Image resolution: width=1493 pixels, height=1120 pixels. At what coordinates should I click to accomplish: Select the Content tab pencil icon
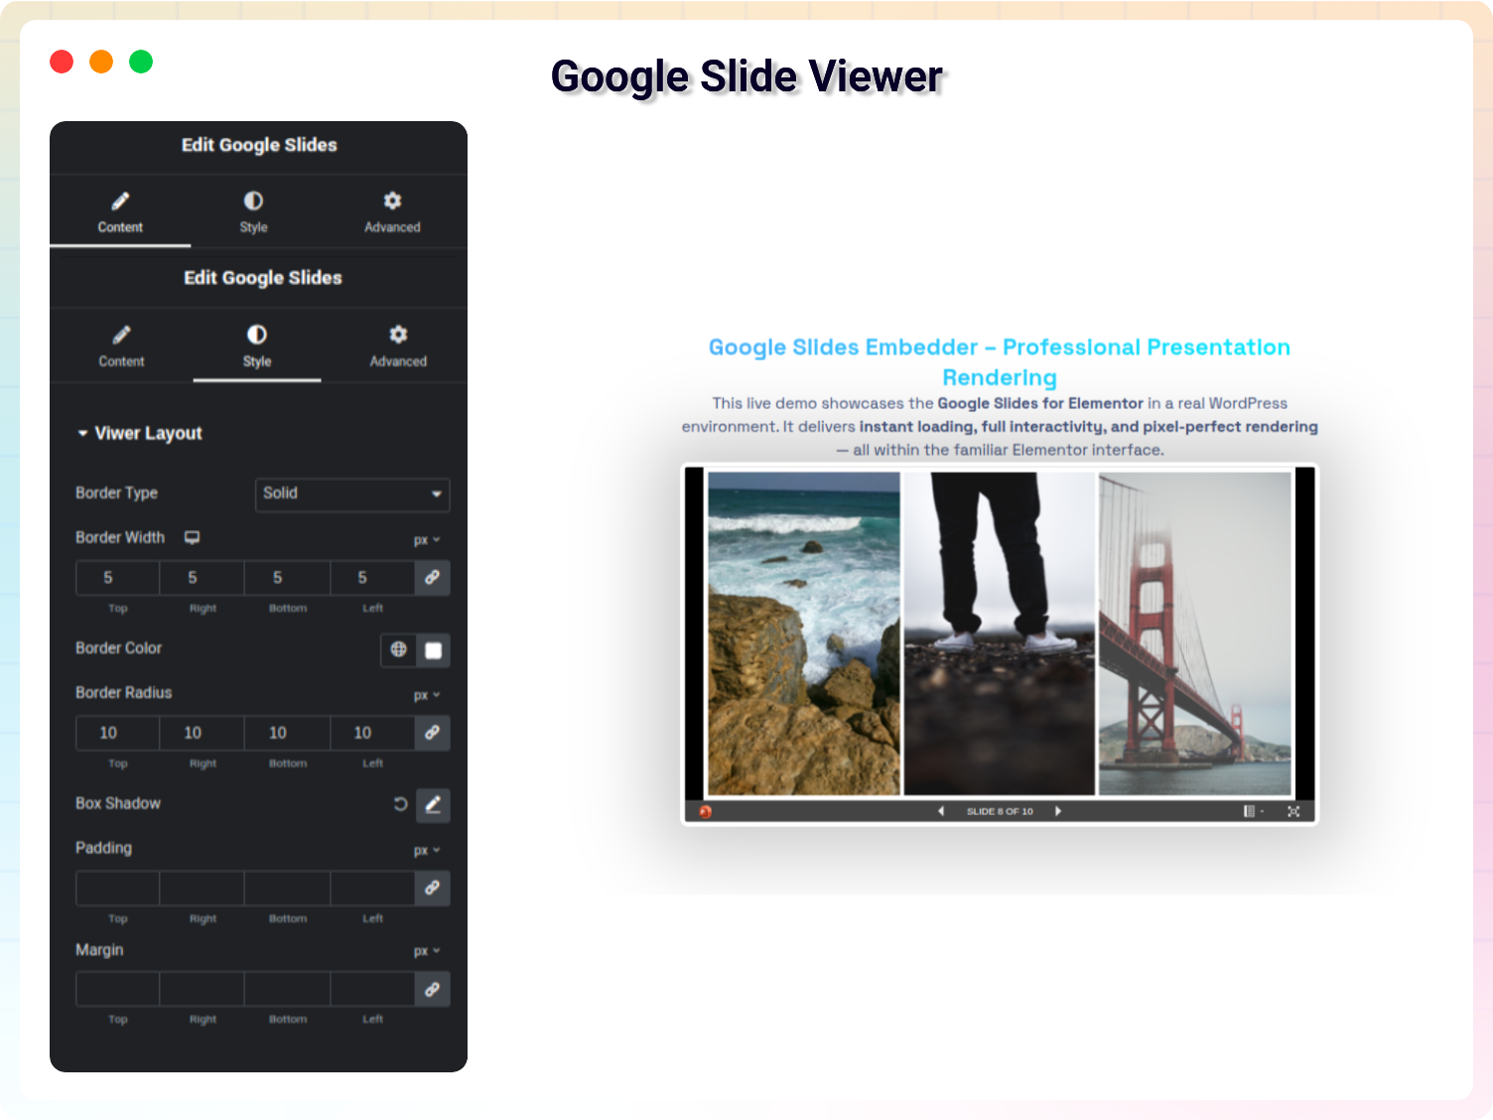tap(120, 201)
